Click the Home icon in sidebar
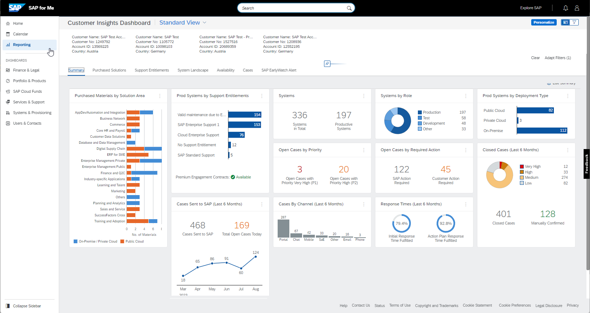This screenshot has height=313, width=590. click(x=8, y=23)
